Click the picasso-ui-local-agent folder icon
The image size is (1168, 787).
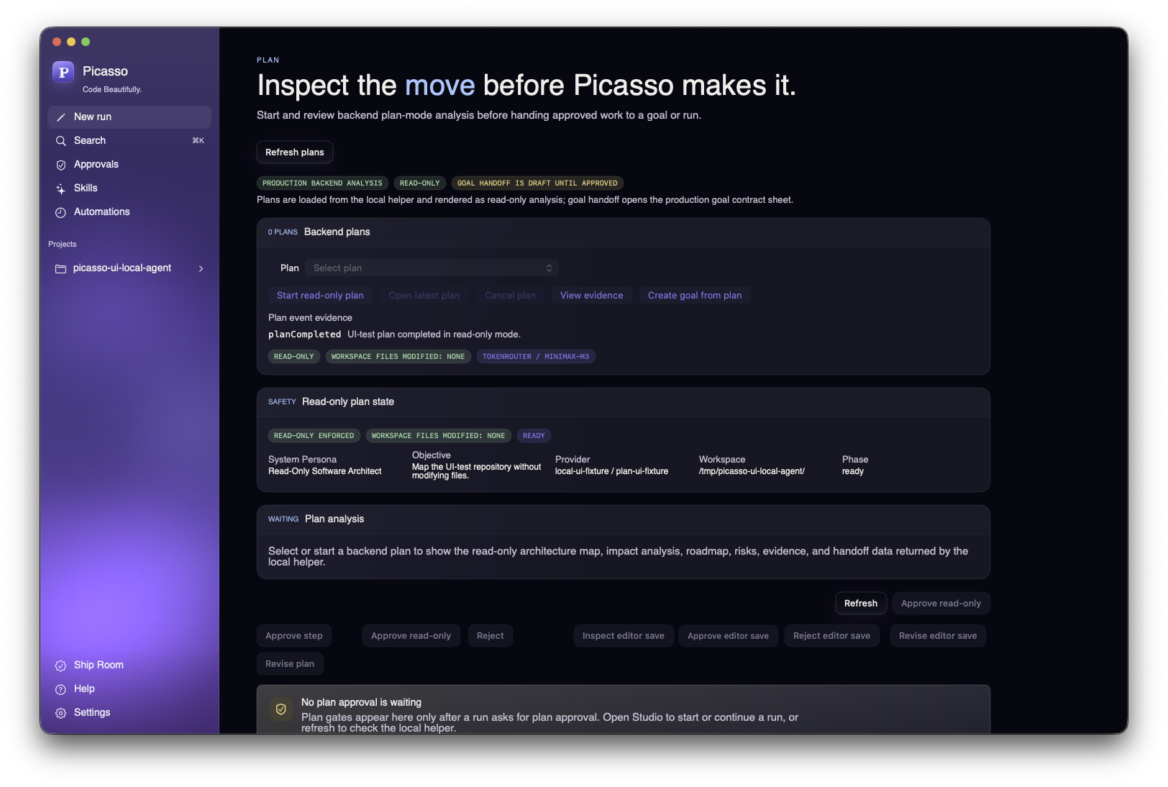point(61,268)
